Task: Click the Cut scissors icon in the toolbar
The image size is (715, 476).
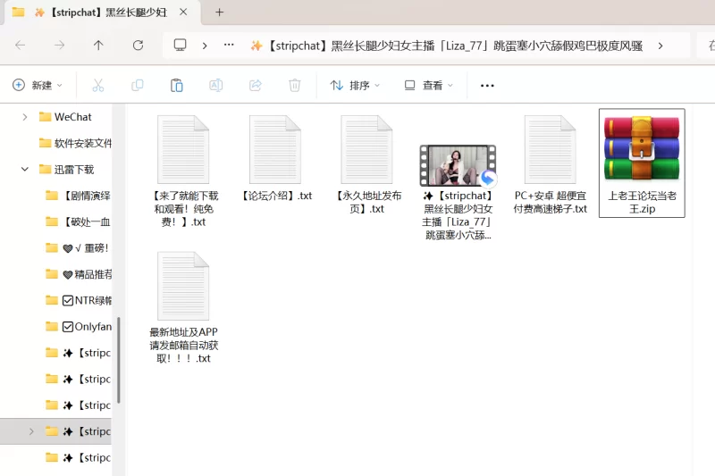Action: pyautogui.click(x=98, y=85)
